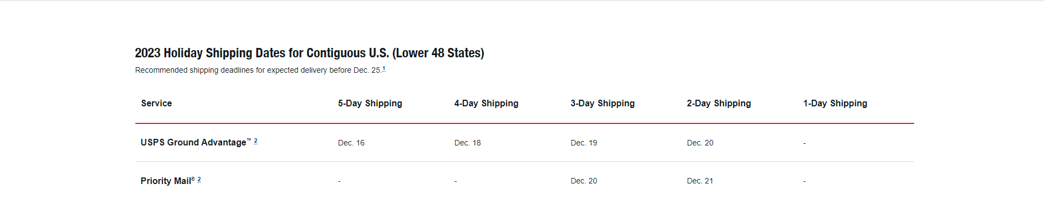This screenshot has height=200, width=1044.
Task: Click the Dec. 21 cell
Action: click(700, 181)
